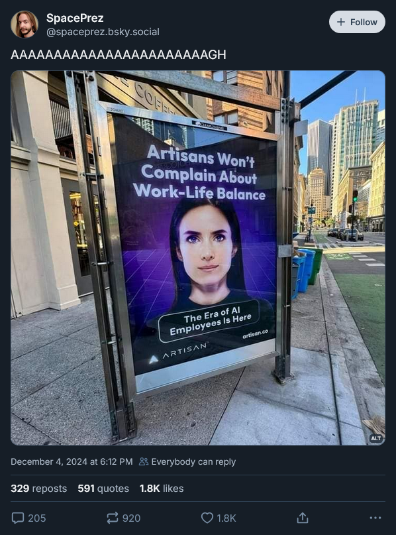This screenshot has height=535, width=396.
Task: View the 329 reposts list
Action: 38,488
